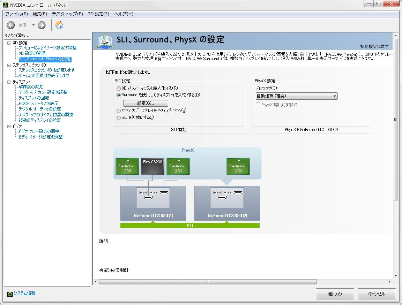This screenshot has width=402, height=305.
Task: Click the horizontal scrollbar thumb
Action: [208, 282]
